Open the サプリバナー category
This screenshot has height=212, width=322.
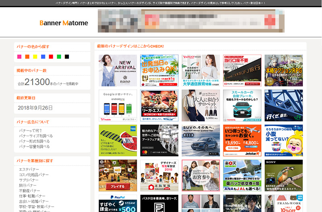pos(29,180)
